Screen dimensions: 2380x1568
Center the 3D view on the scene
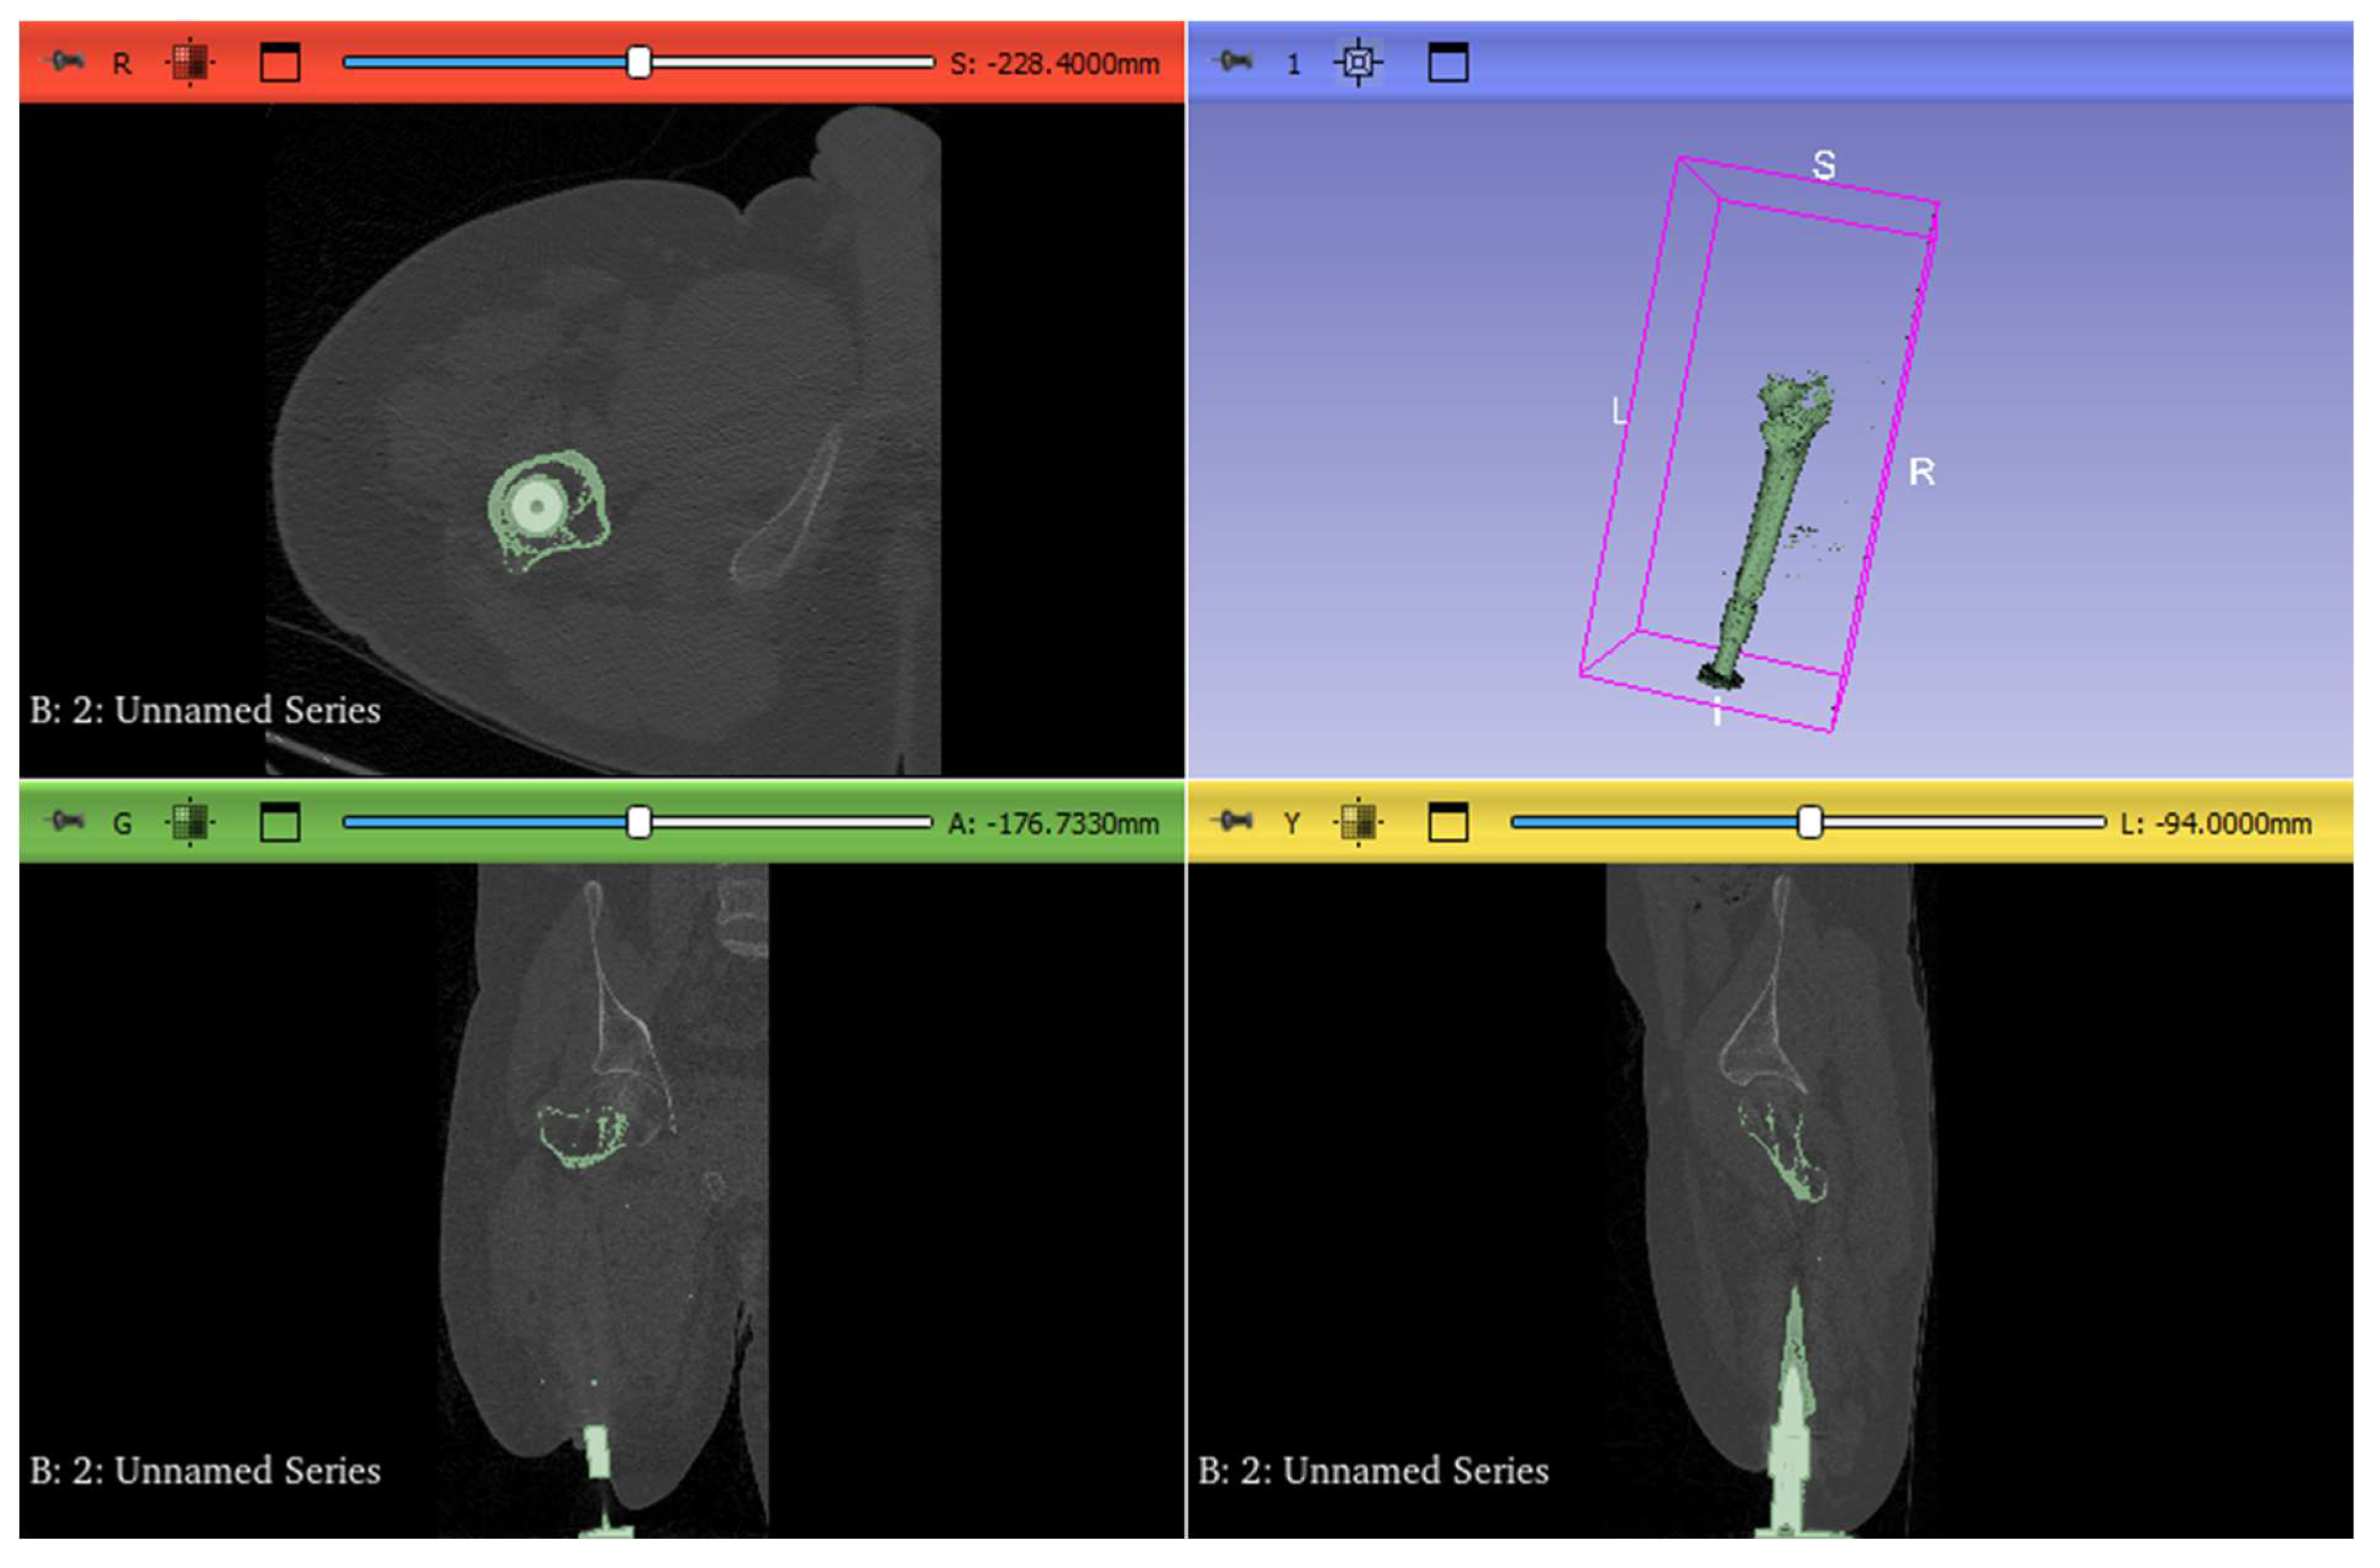[1358, 63]
